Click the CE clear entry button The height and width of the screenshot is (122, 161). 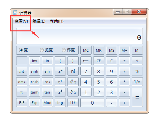99,61
